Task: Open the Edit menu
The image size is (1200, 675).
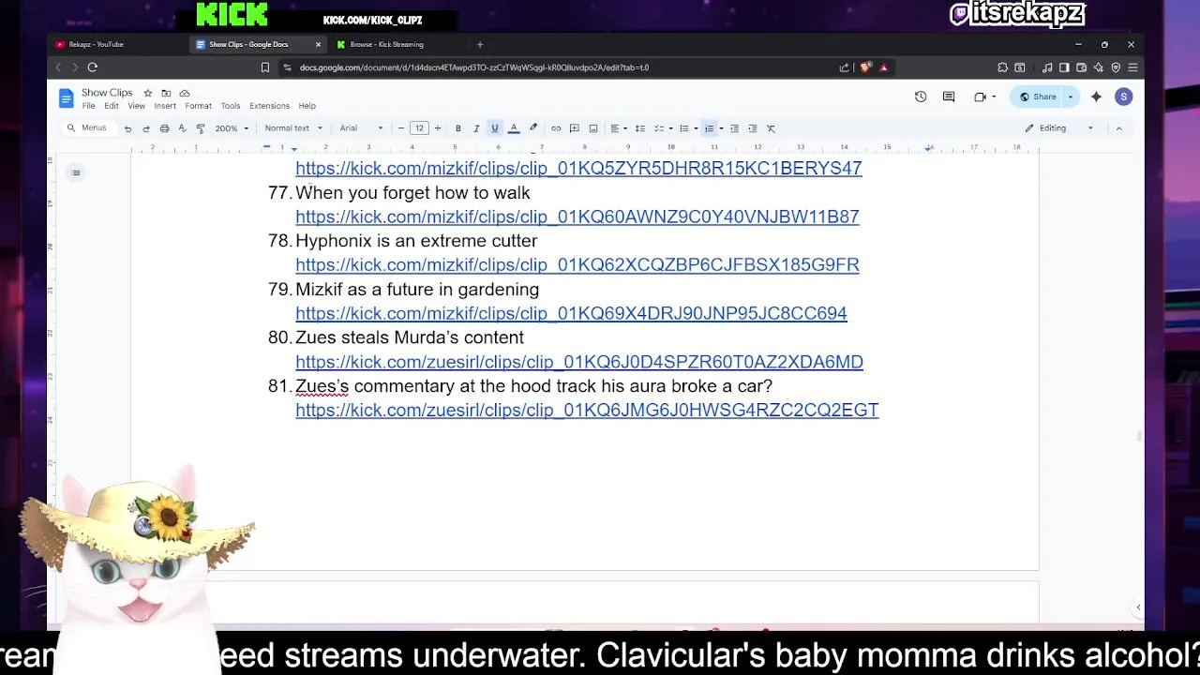Action: [112, 106]
